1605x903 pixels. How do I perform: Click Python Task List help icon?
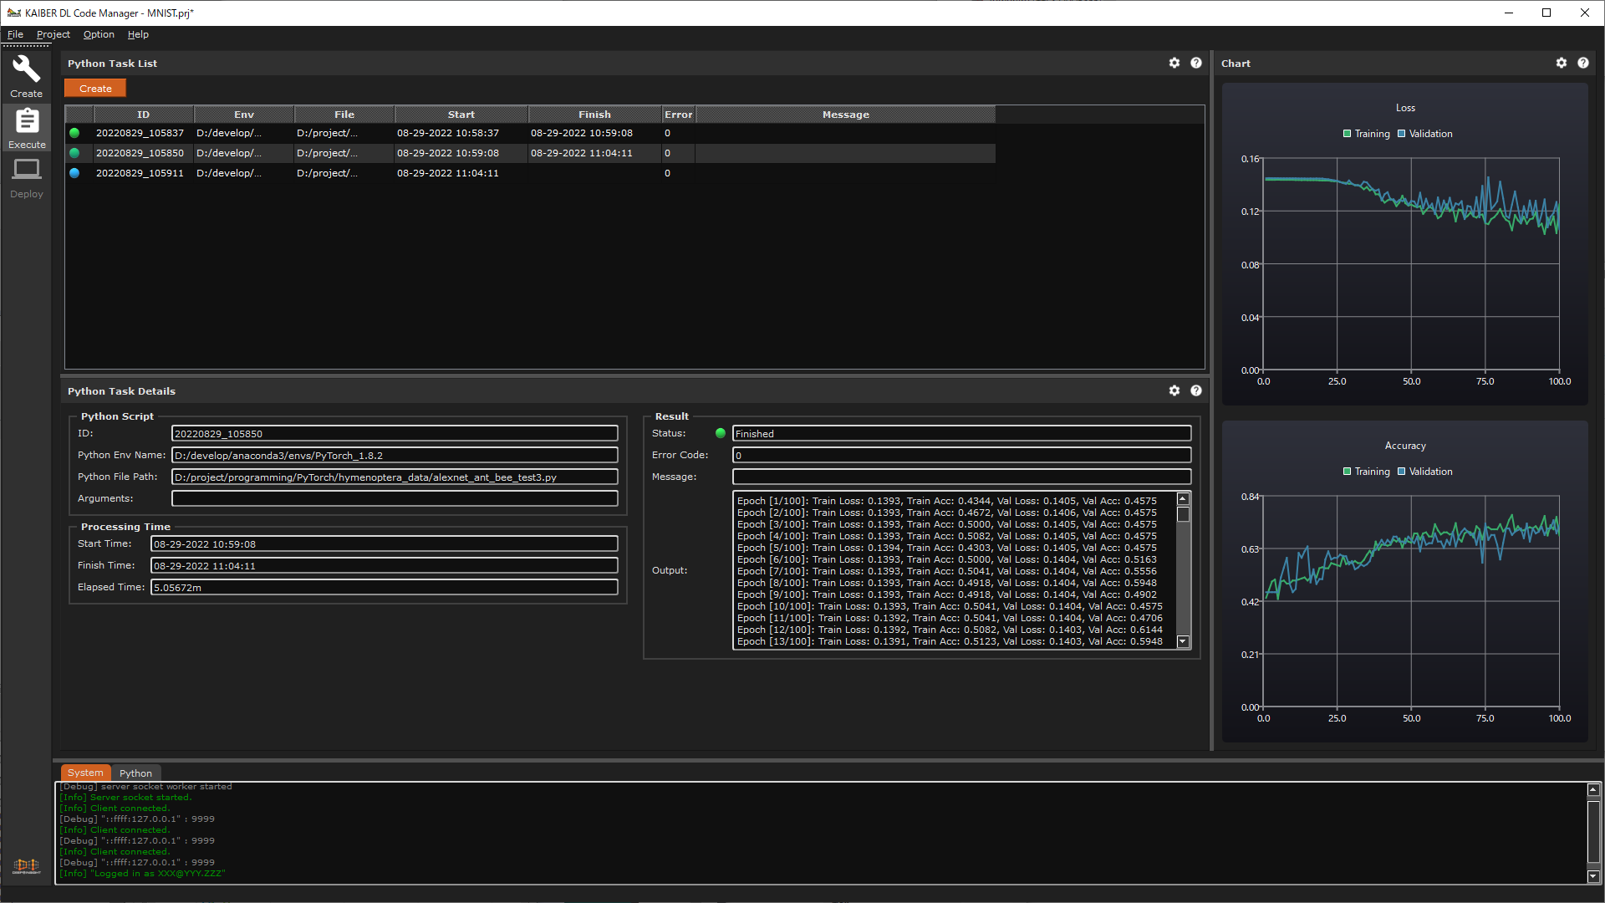(1196, 64)
